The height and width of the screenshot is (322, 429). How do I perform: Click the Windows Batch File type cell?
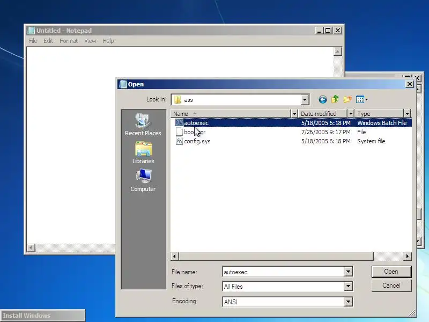[x=382, y=123]
